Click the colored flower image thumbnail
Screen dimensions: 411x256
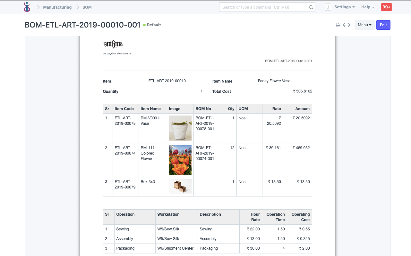[x=180, y=160]
